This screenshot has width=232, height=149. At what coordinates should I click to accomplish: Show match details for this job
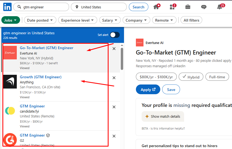click(x=163, y=116)
